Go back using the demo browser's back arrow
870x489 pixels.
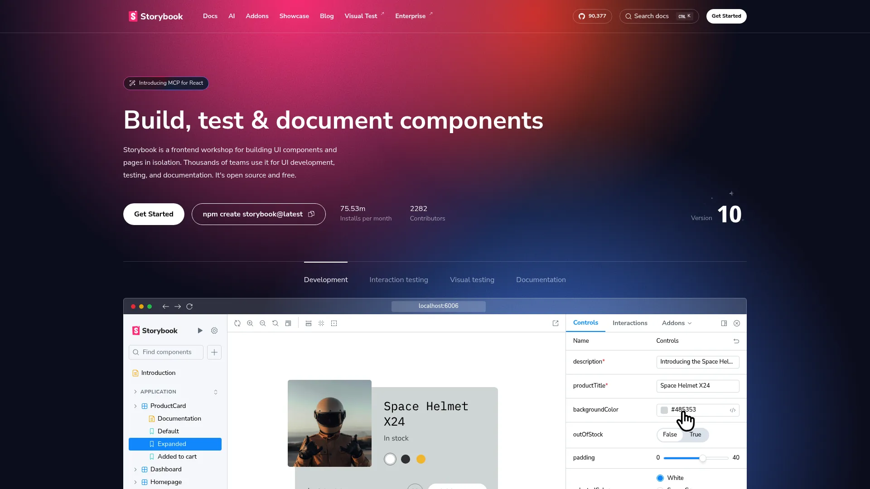(166, 307)
